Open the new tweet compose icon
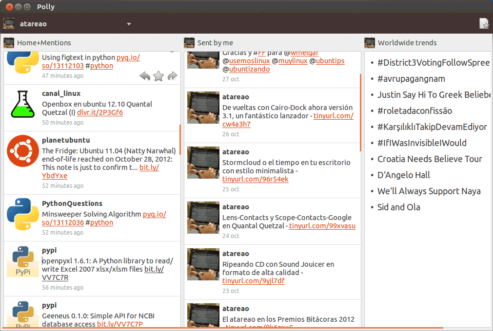Screen dimensions: 493x331 click(x=484, y=23)
